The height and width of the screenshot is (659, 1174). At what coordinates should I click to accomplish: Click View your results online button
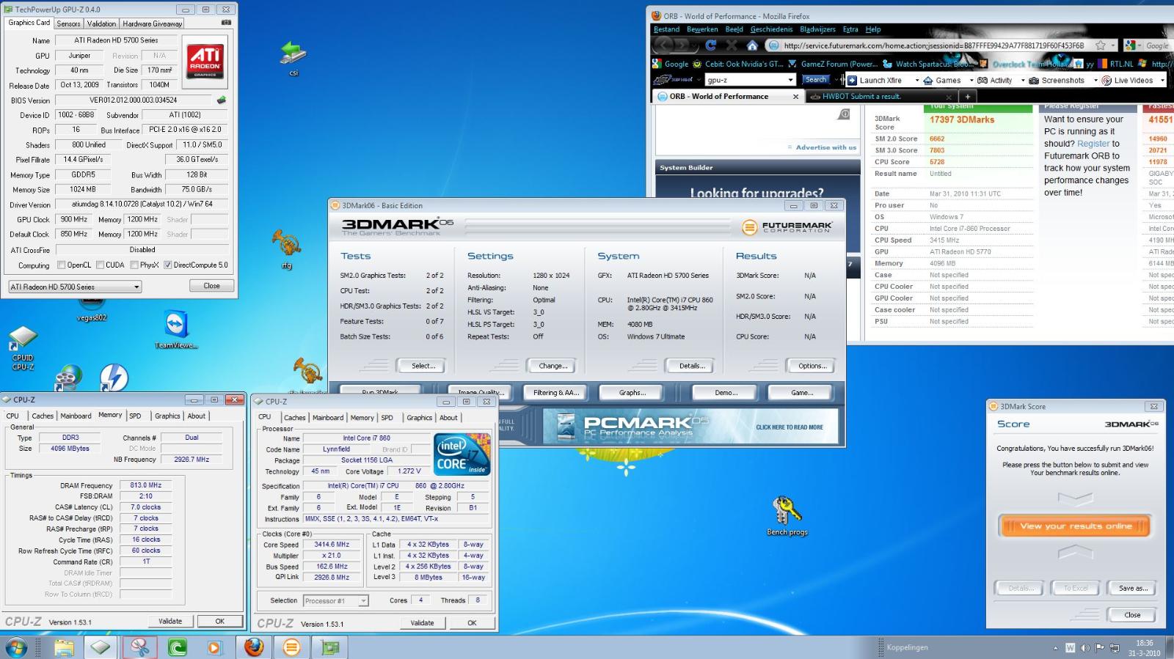[x=1075, y=526]
